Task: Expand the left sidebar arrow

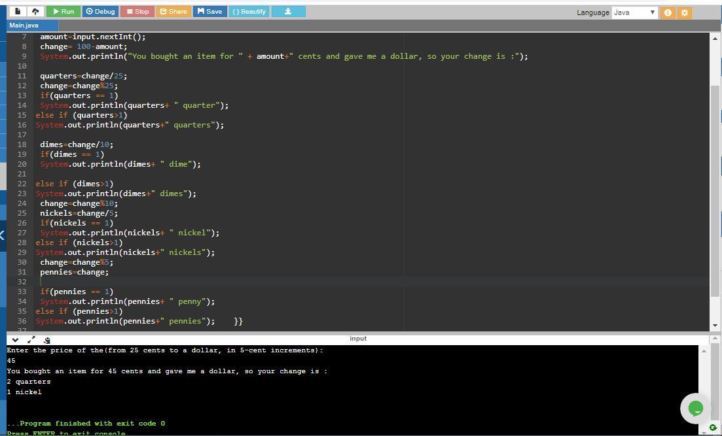Action: pyautogui.click(x=3, y=235)
